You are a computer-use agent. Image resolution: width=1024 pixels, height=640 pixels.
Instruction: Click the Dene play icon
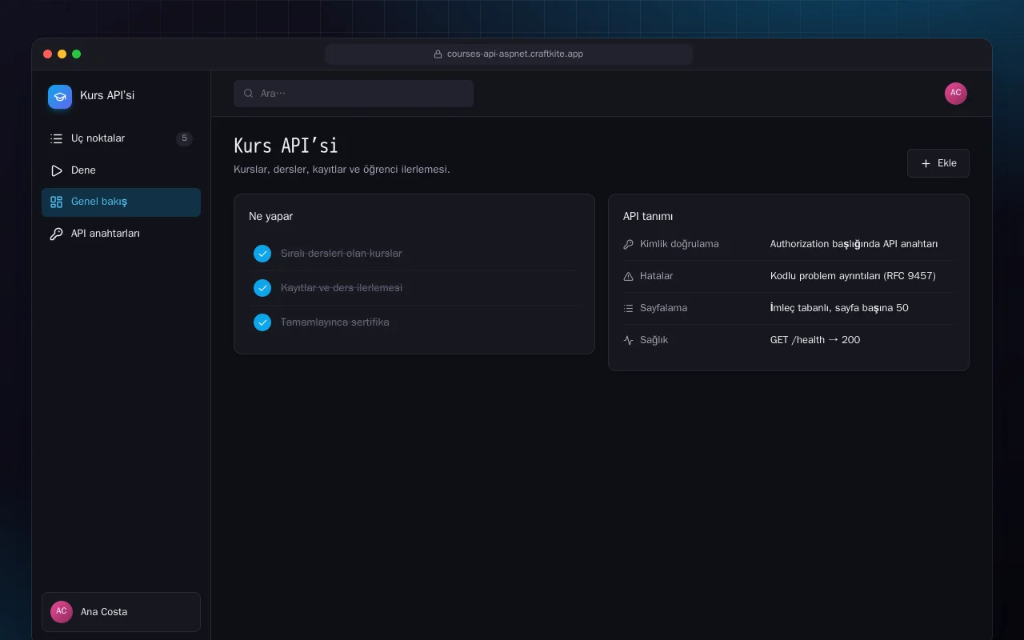pyautogui.click(x=56, y=170)
